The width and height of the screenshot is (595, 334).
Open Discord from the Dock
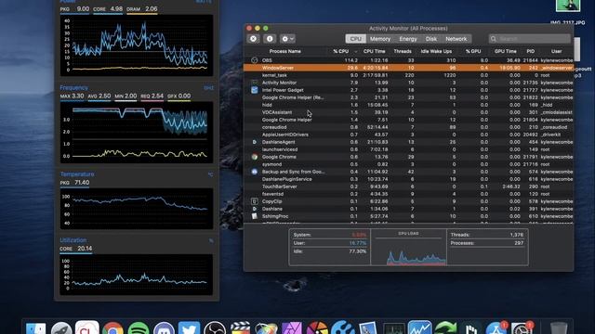tap(164, 328)
